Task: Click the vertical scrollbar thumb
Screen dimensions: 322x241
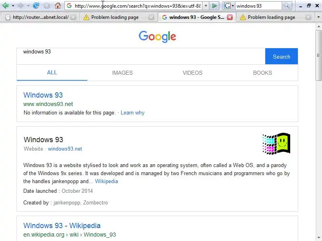Action: tap(318, 55)
